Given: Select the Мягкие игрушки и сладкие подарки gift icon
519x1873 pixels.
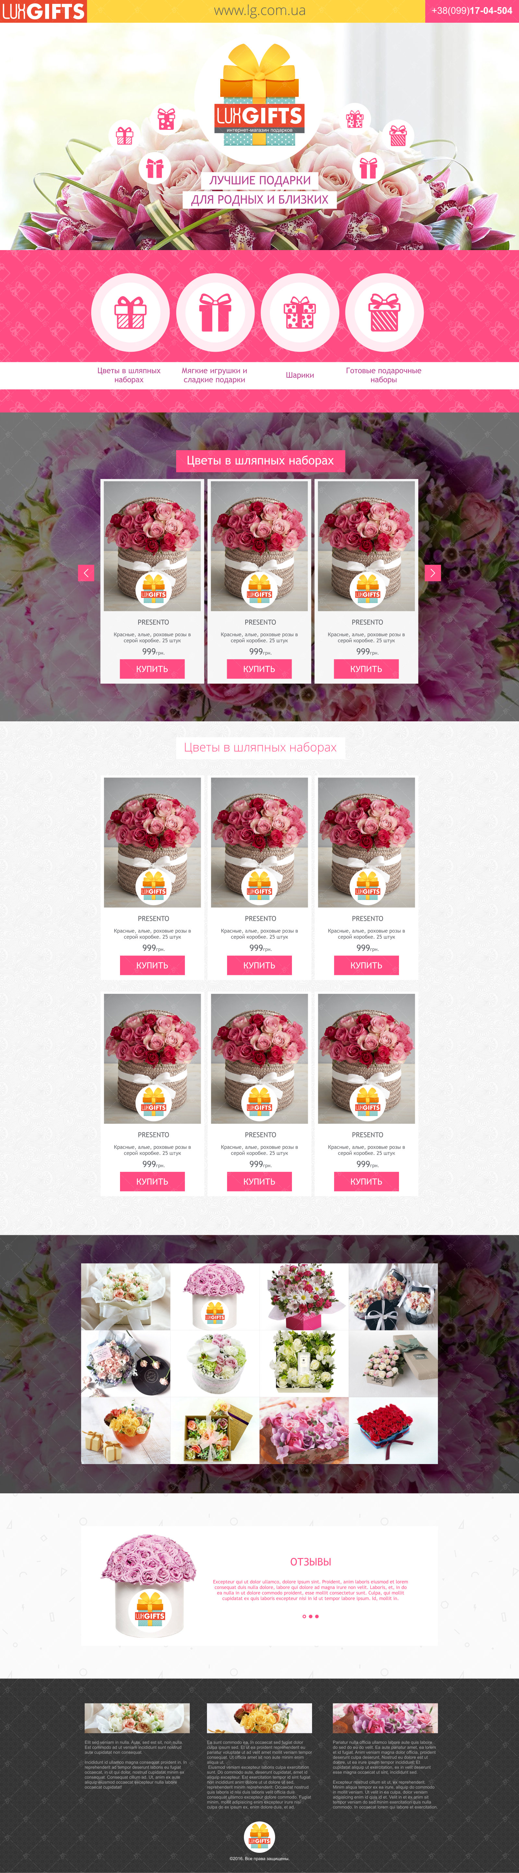Looking at the screenshot, I should pos(216,312).
